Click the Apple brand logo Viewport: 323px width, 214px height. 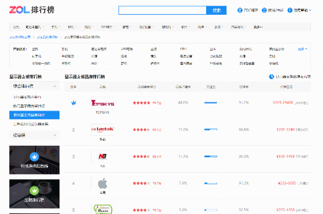pyautogui.click(x=103, y=183)
